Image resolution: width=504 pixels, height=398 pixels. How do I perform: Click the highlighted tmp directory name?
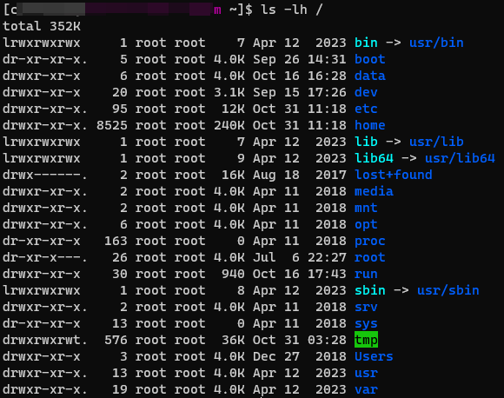366,340
